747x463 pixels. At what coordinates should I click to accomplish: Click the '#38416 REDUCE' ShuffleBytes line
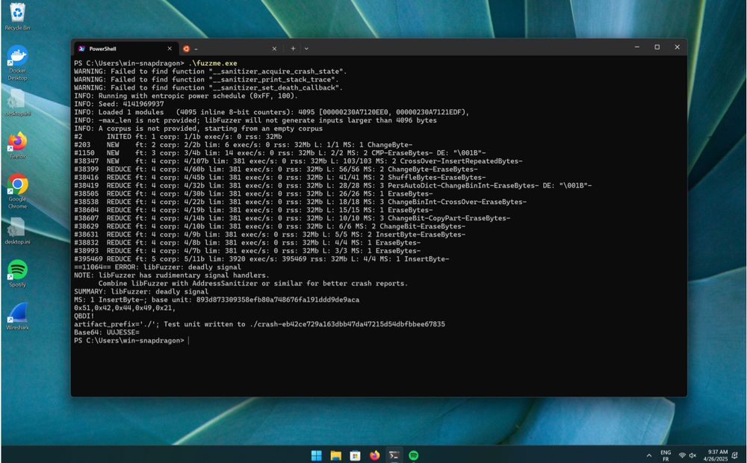[x=280, y=177]
